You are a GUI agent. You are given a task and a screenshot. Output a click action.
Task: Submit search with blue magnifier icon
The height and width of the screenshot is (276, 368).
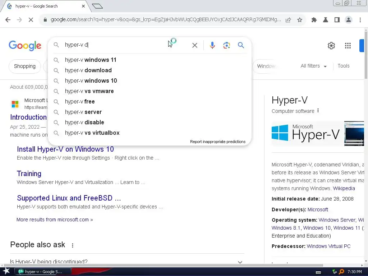241,45
